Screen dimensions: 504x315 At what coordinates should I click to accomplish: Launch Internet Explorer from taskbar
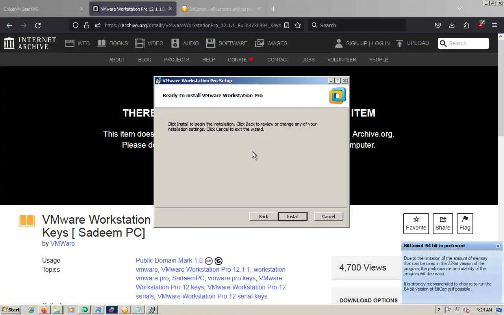[x=31, y=310]
